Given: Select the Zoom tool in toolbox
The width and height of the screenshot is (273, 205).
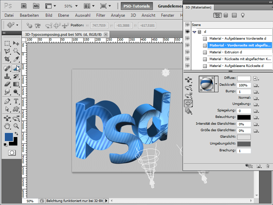Looking at the screenshot, I should tap(16, 126).
